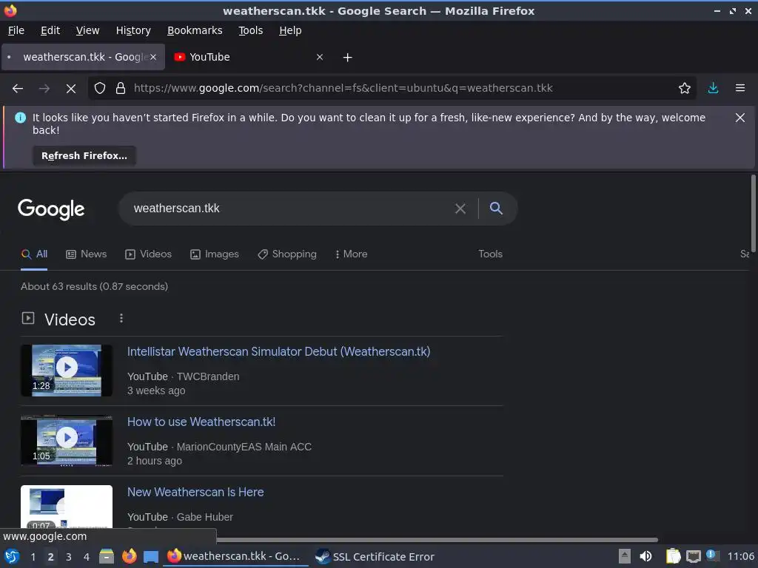Screen dimensions: 758x568
Task: Open the Help menu
Action: click(290, 30)
